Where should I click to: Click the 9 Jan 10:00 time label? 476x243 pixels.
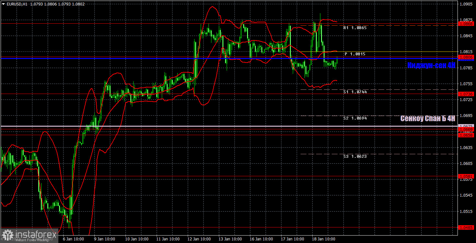click(x=104, y=239)
